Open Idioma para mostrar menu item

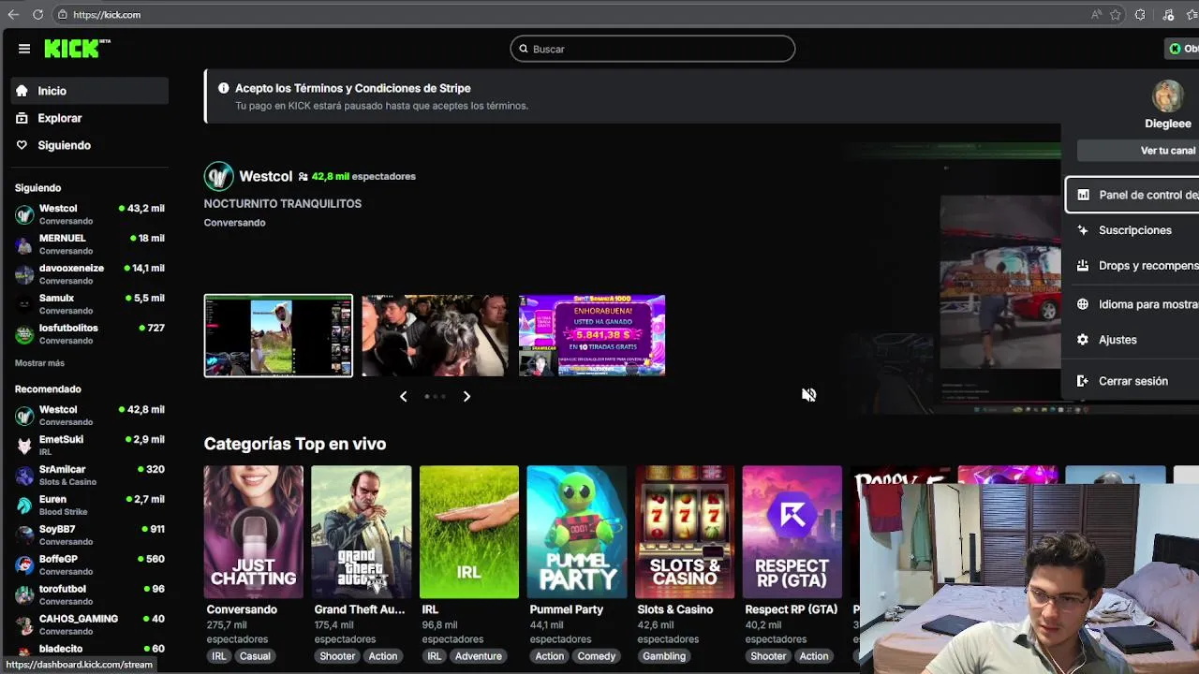[1132, 304]
